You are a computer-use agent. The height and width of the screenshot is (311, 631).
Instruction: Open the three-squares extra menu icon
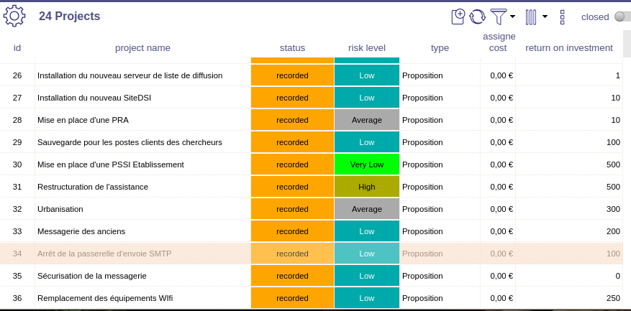pyautogui.click(x=562, y=17)
